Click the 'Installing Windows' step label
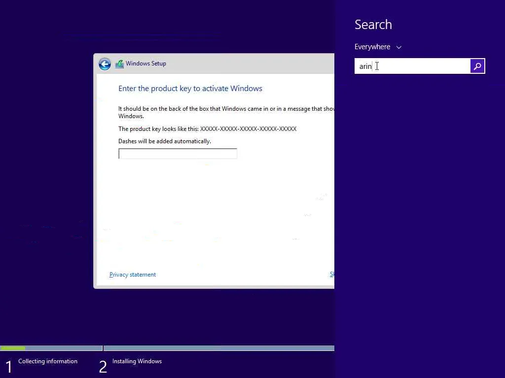 tap(137, 361)
